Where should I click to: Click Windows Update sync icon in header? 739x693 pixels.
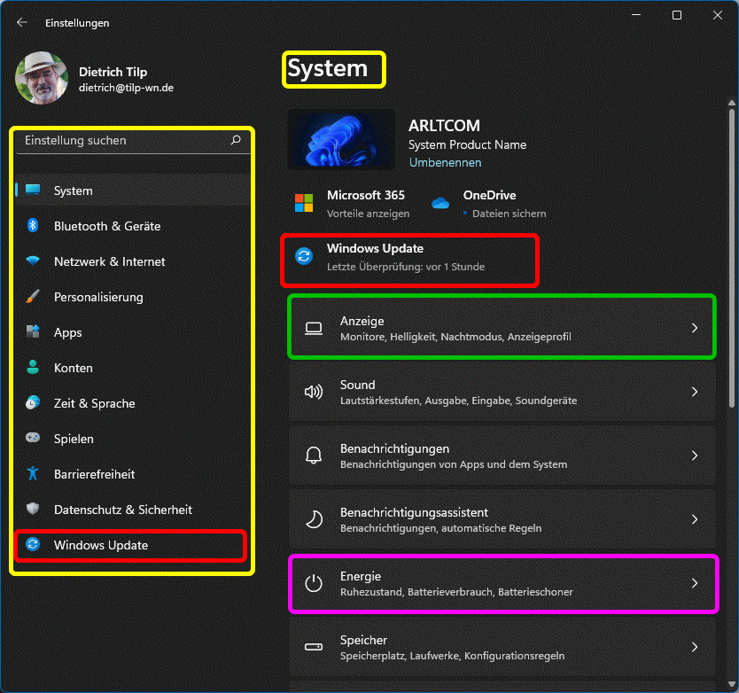pos(304,256)
